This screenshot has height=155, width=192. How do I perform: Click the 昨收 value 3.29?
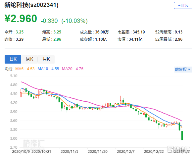tap(20, 39)
